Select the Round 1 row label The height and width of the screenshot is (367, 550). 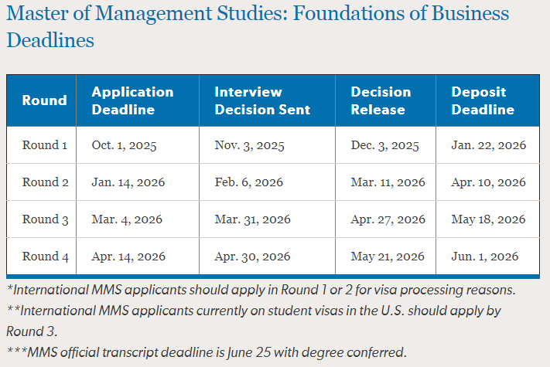[x=45, y=145]
